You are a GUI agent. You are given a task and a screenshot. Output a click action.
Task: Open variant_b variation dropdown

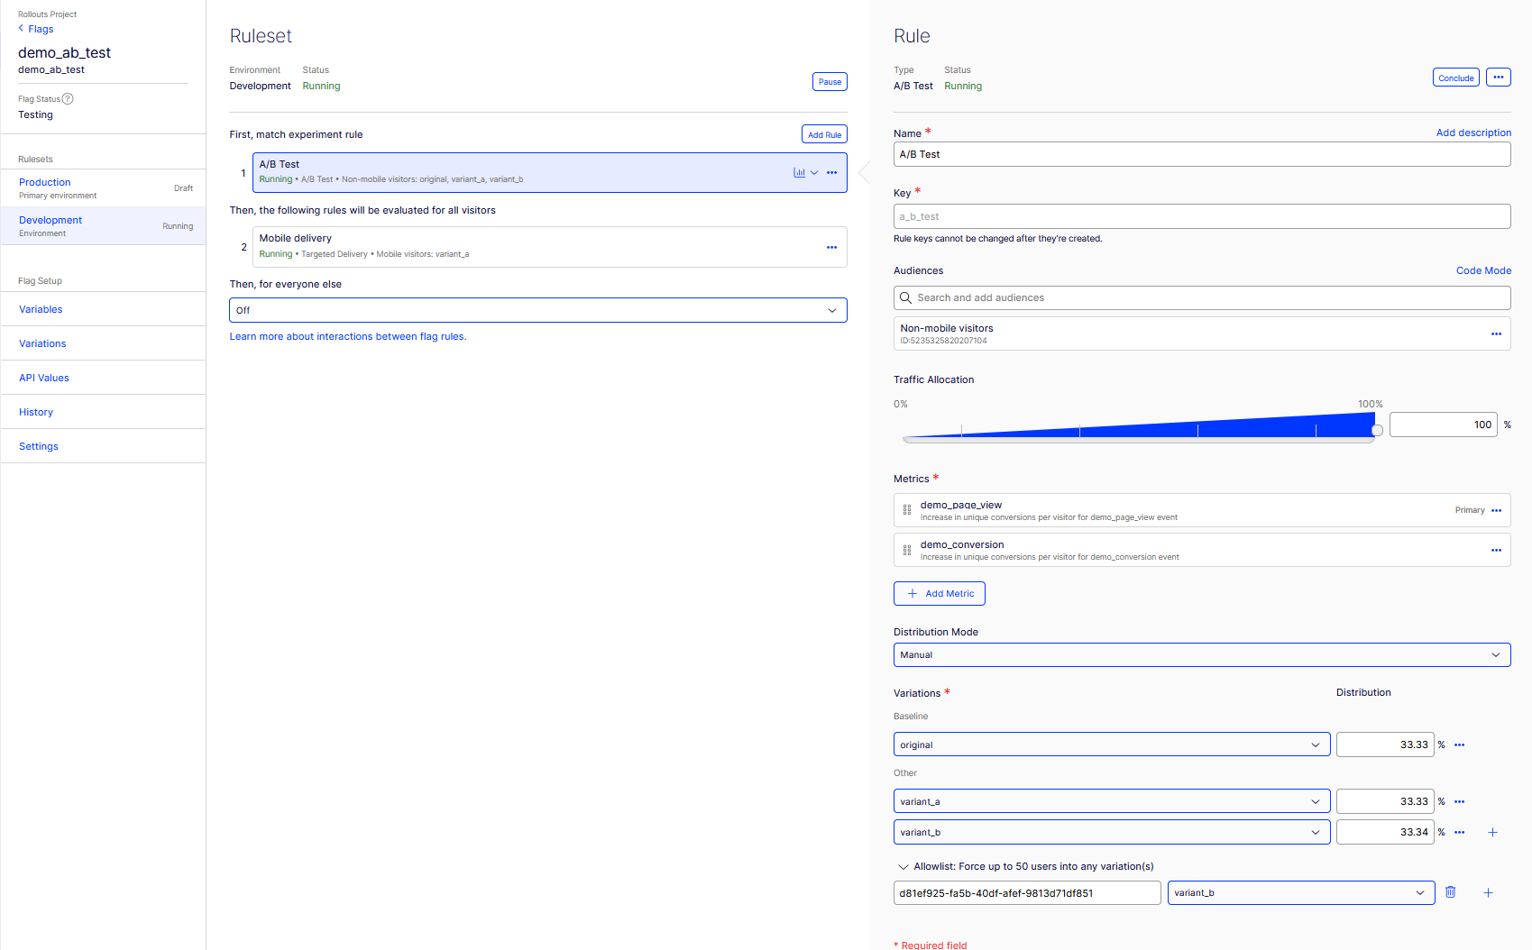pyautogui.click(x=1112, y=832)
